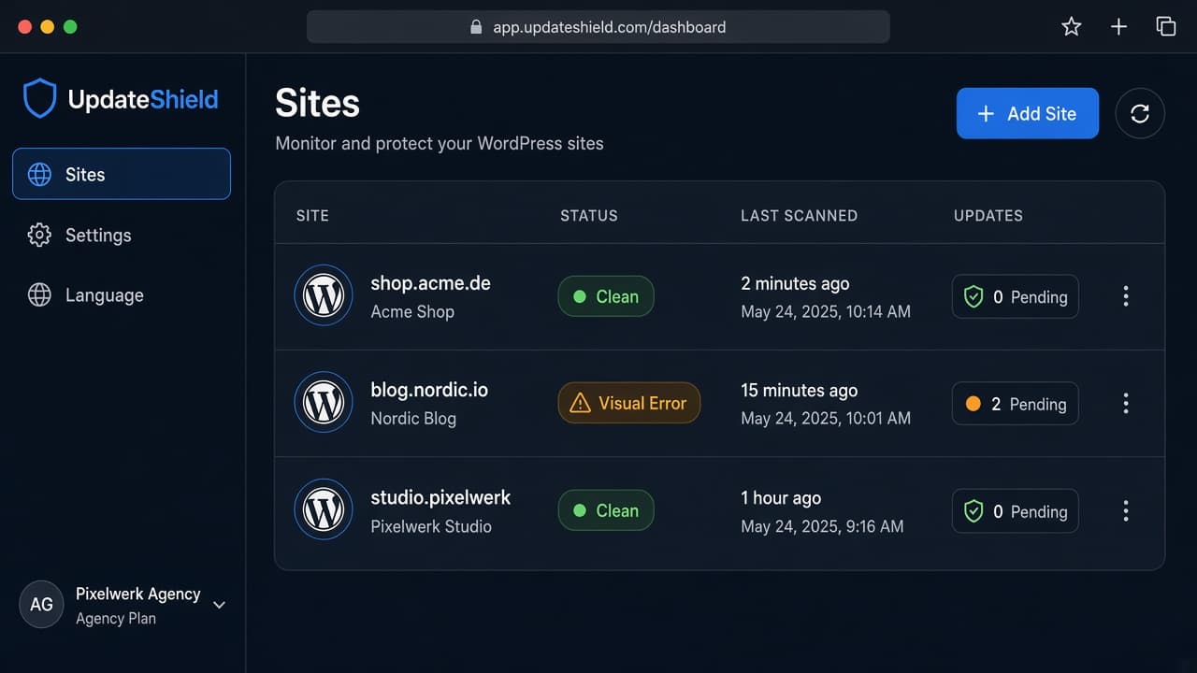Click the browser address bar URL
1197x673 pixels.
tap(610, 27)
